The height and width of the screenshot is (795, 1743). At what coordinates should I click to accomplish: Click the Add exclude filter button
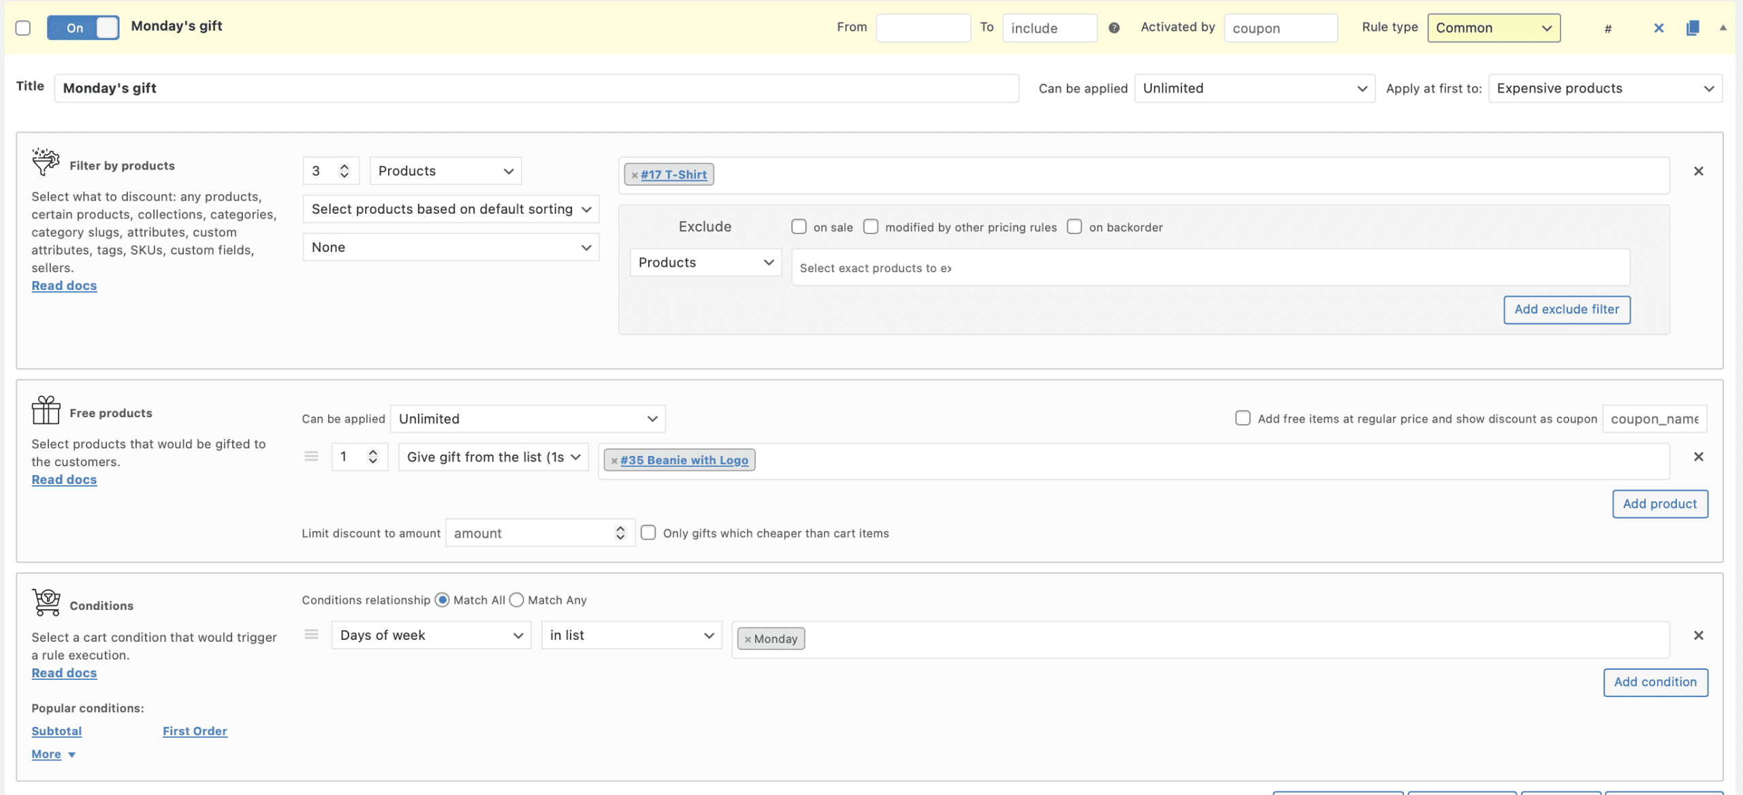[1566, 310]
